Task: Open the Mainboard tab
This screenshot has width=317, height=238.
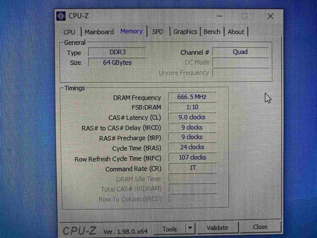Action: tap(99, 32)
